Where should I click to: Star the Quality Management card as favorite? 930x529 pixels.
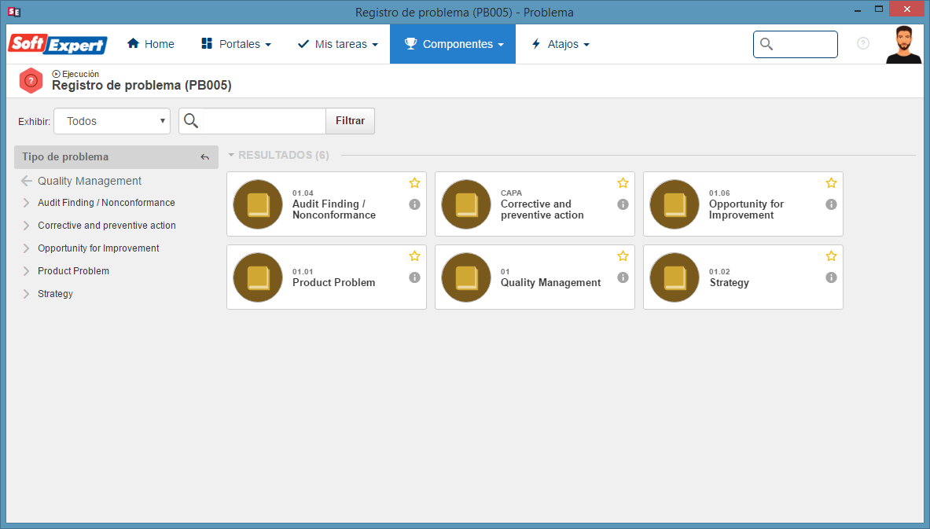[623, 255]
